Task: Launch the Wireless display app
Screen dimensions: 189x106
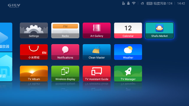Action: click(65, 74)
